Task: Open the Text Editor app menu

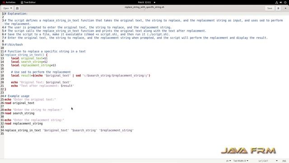Action: click(28, 2)
